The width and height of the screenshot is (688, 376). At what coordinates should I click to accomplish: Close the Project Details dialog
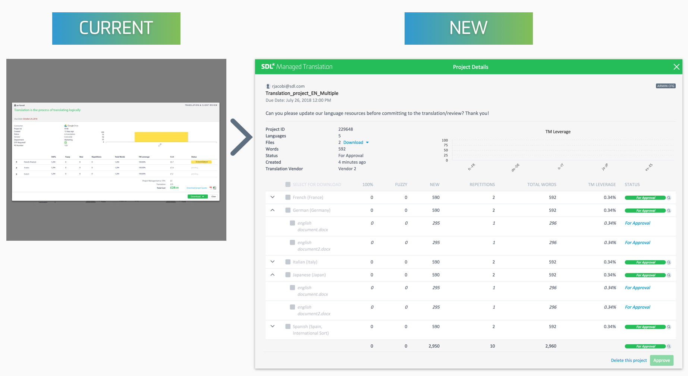[x=676, y=67]
